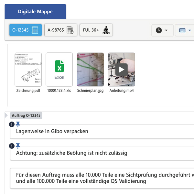194x194 pixels.
Task: Click the alert icon beside Lagenweise note
Action: [12, 124]
